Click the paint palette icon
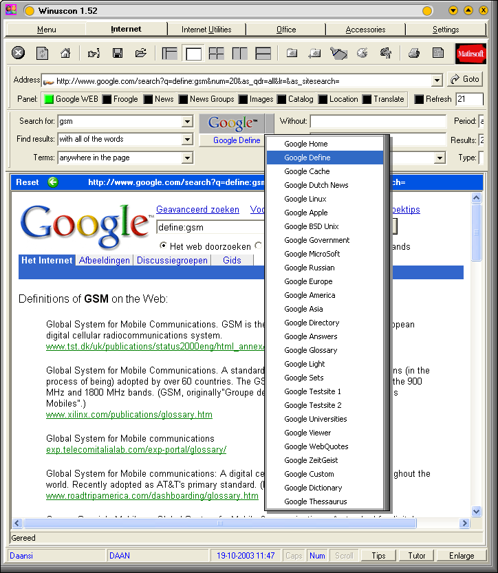The height and width of the screenshot is (573, 498). pyautogui.click(x=362, y=54)
